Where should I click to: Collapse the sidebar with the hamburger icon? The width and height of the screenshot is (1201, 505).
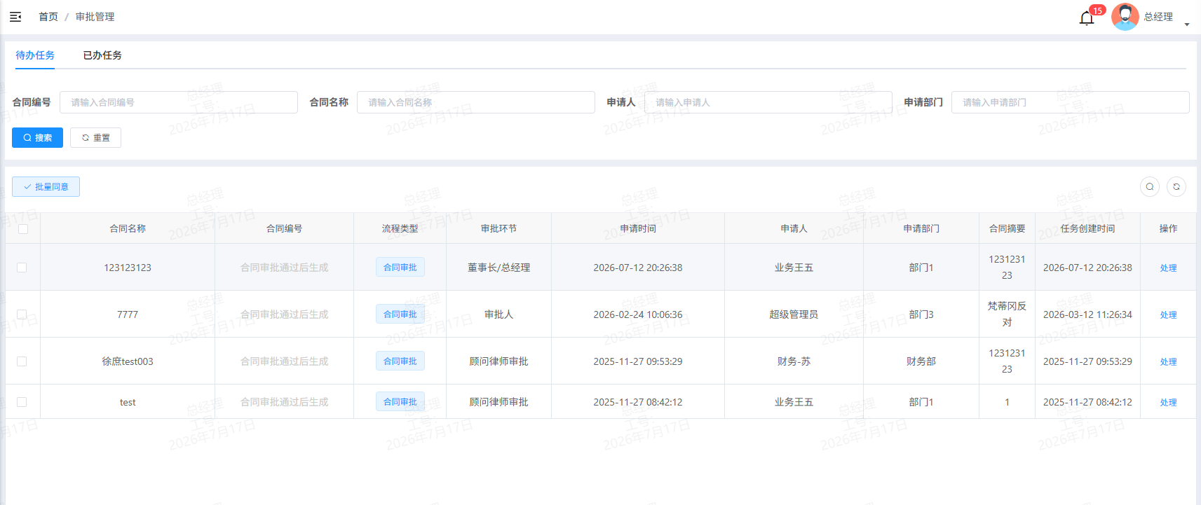15,17
